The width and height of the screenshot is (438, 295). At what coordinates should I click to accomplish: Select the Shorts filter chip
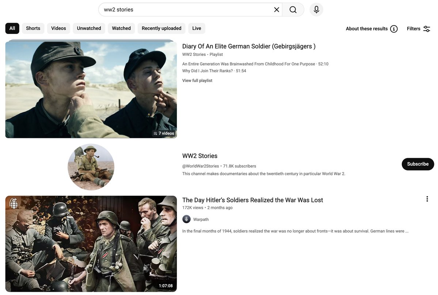pyautogui.click(x=33, y=28)
